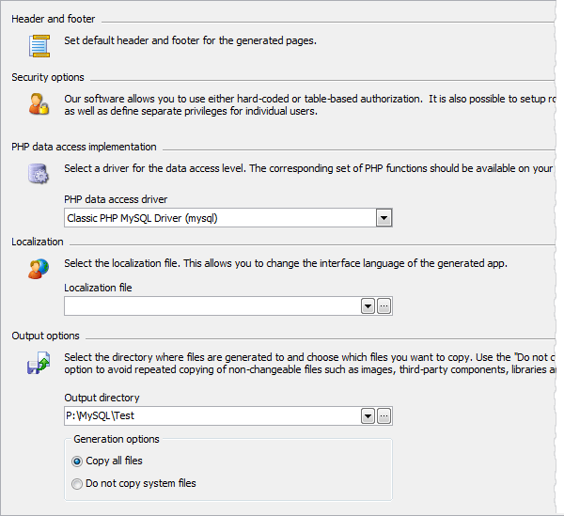
Task: Click the Output options section heading
Action: [45, 336]
